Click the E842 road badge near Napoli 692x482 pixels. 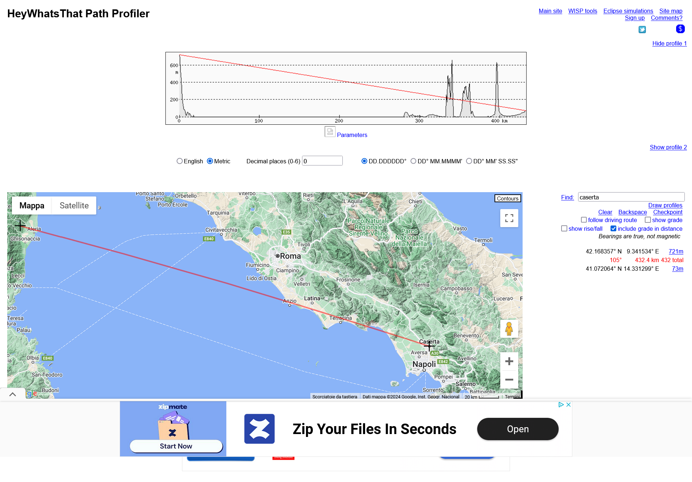pos(443,362)
